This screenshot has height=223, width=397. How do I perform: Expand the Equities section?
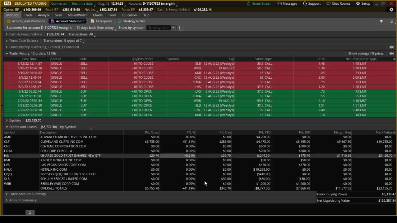[x=7, y=120]
